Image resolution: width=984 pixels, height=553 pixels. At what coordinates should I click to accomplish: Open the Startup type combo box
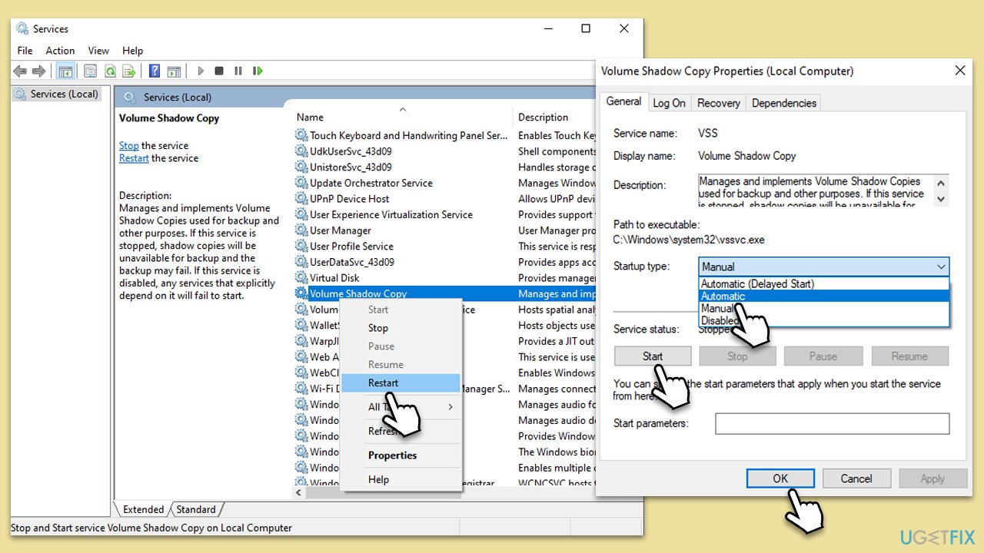point(824,267)
